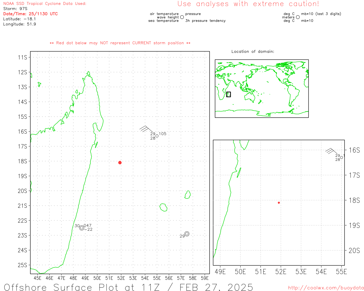Click the 11S latitude axis label
364x291 pixels.
[22, 57]
